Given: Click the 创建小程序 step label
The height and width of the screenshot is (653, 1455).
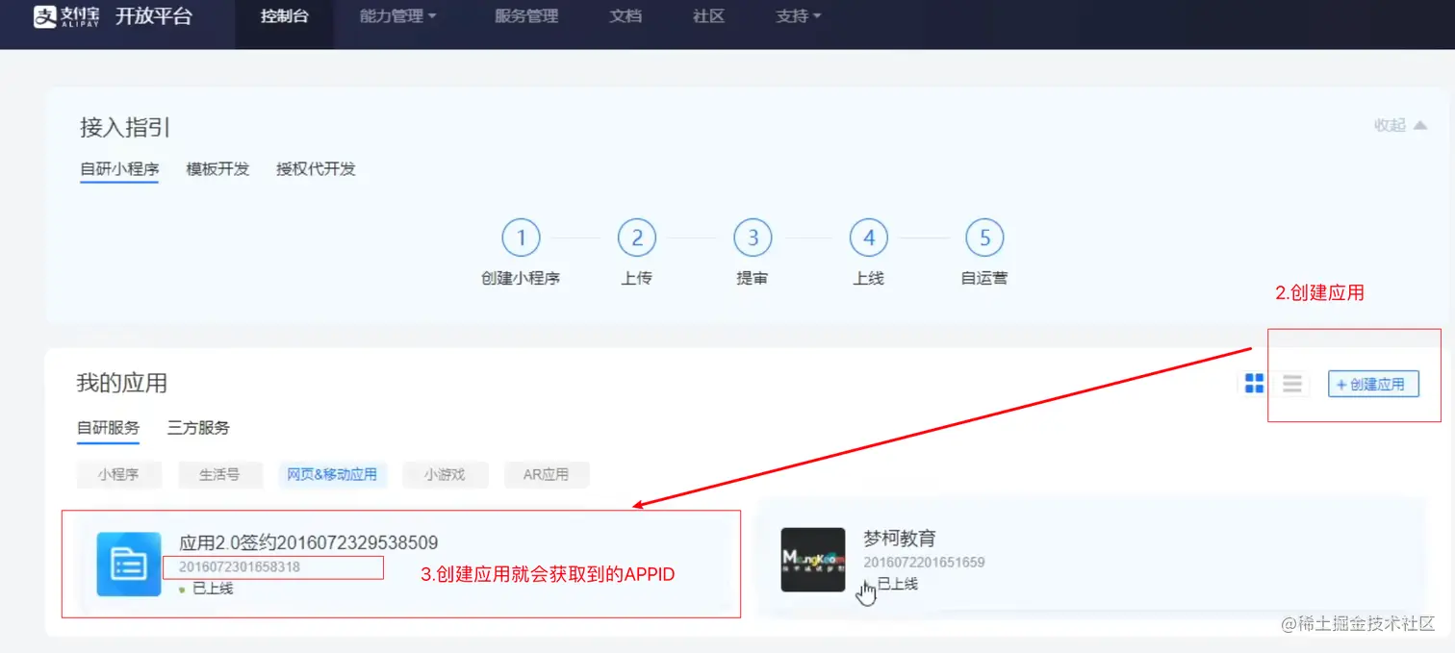Looking at the screenshot, I should (521, 279).
